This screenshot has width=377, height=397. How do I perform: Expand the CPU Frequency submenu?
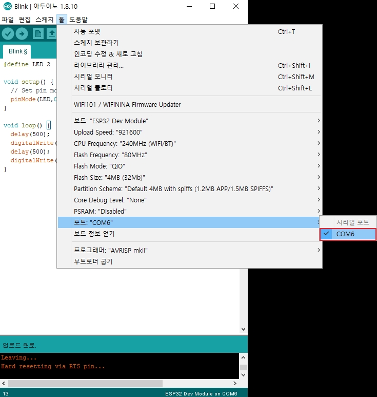(x=190, y=144)
